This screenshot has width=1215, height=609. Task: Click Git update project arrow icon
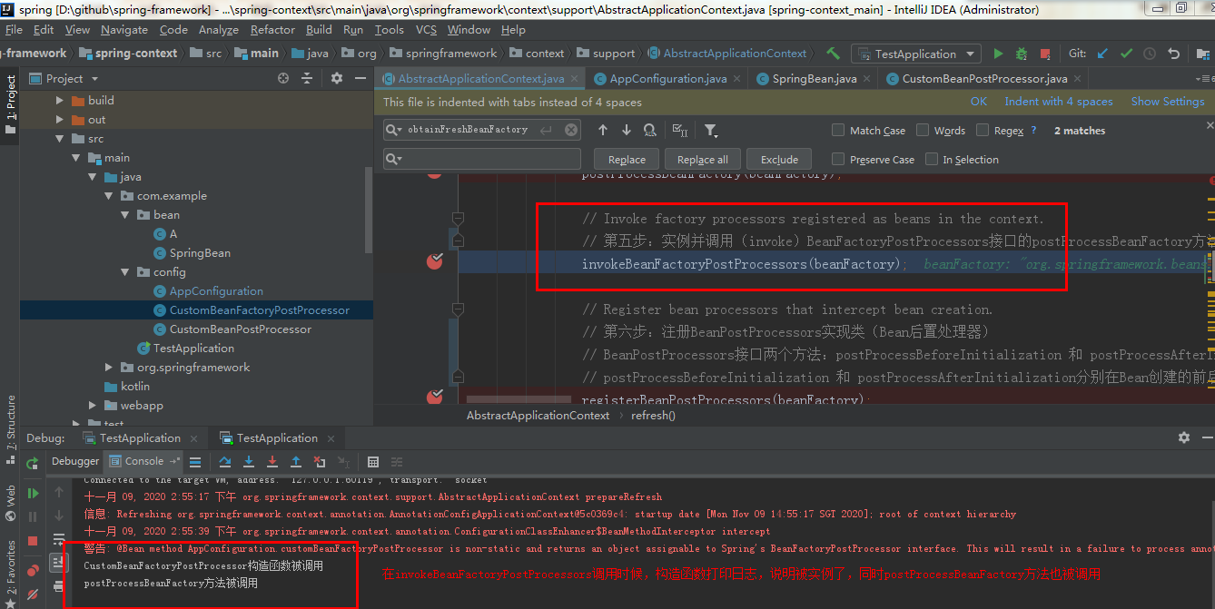(x=1103, y=54)
